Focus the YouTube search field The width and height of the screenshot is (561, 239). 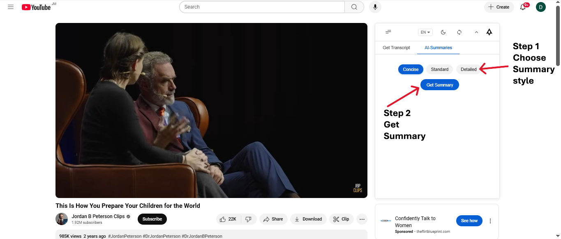pos(262,7)
